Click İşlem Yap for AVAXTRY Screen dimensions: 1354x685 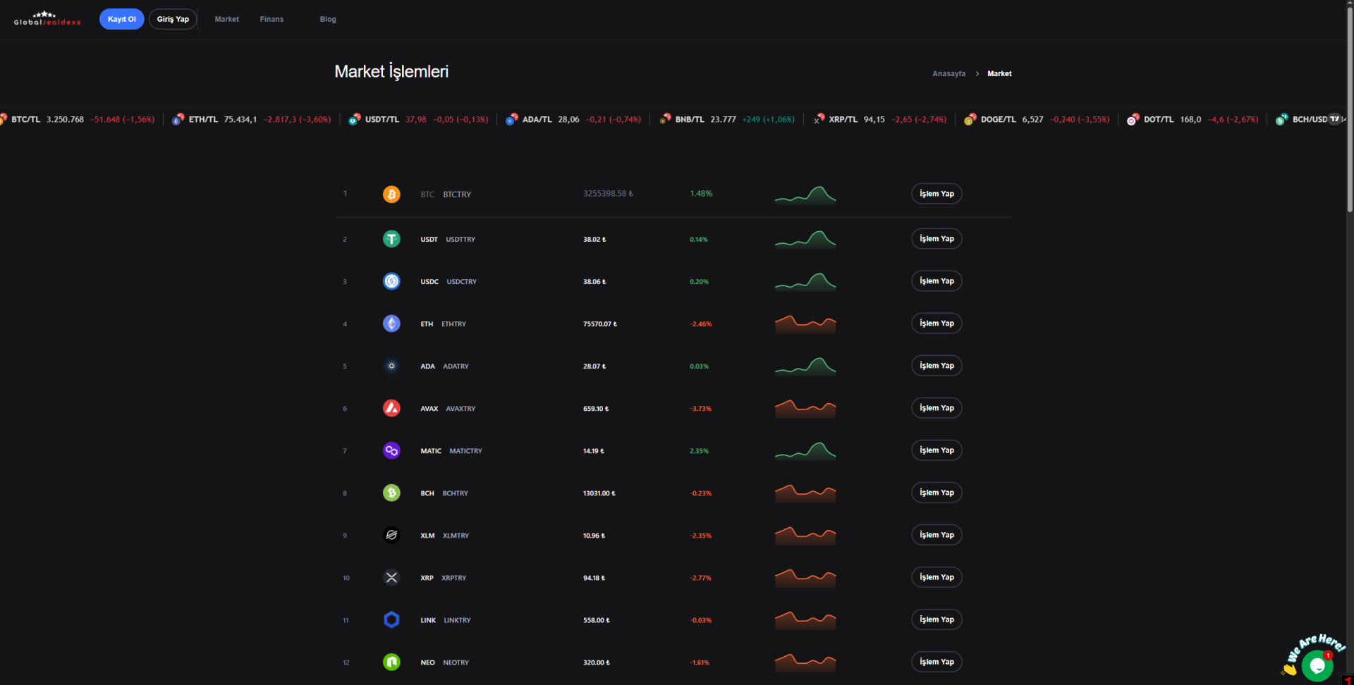(937, 408)
